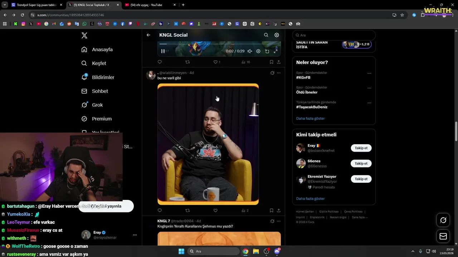This screenshot has width=458, height=257.
Task: Bookmark the "bu ne varil gibi" post
Action: tap(272, 211)
